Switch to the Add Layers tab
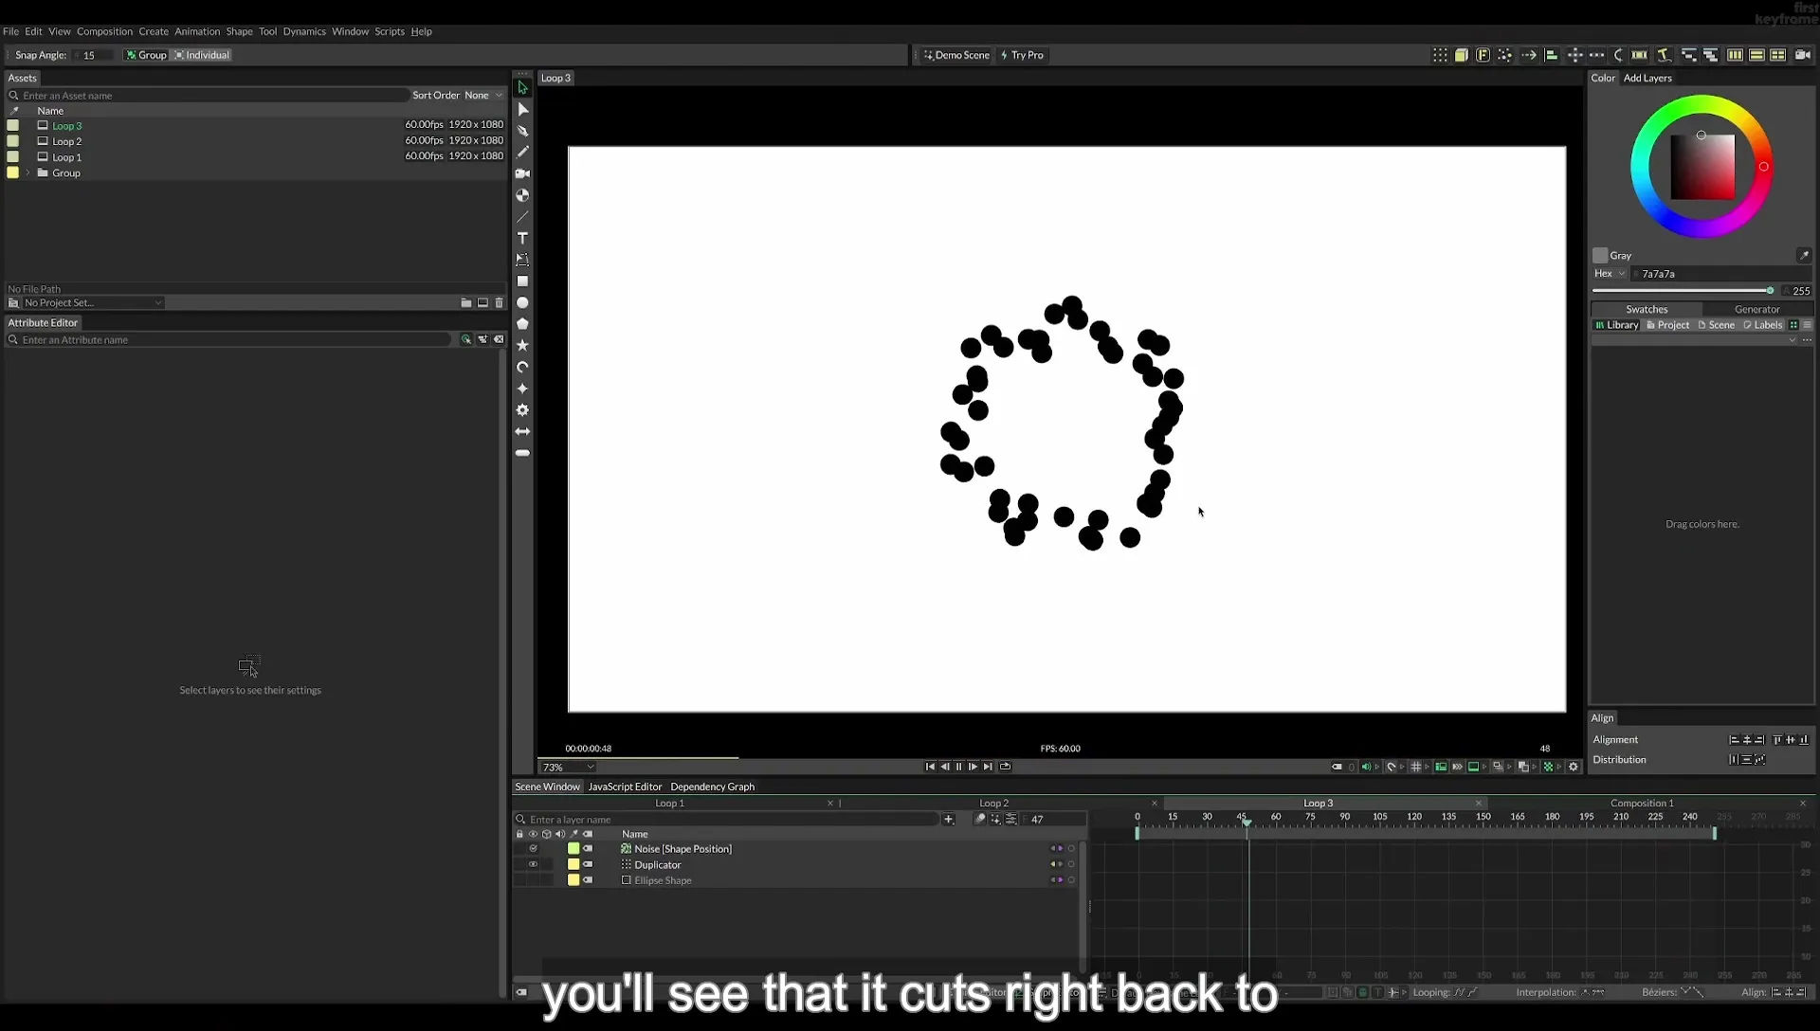This screenshot has width=1820, height=1031. (1647, 78)
